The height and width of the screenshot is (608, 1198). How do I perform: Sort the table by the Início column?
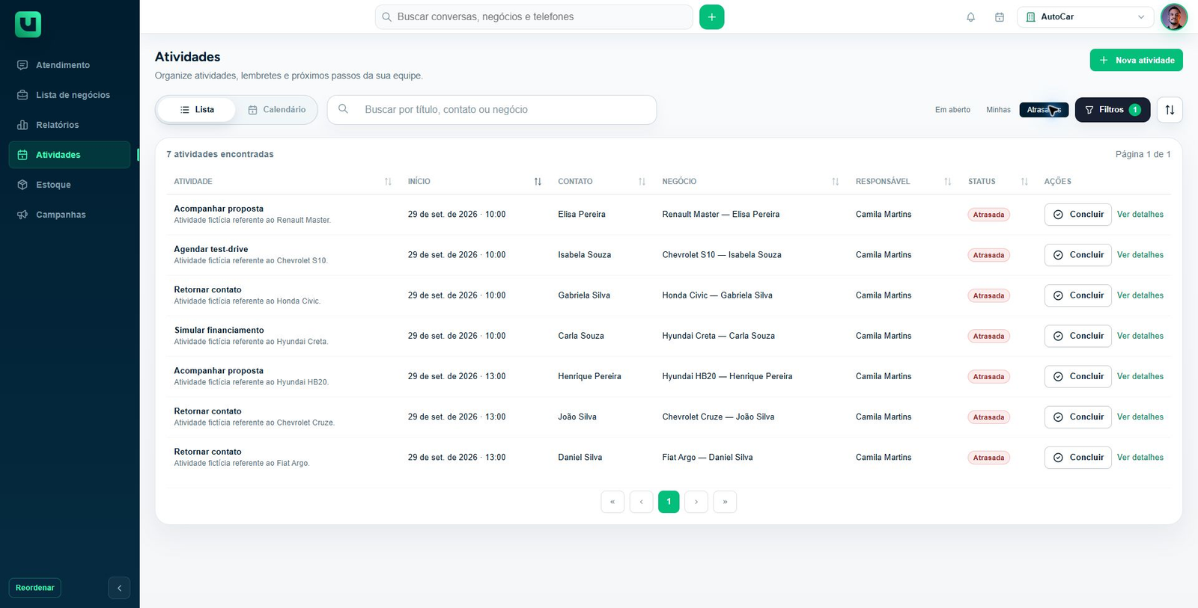click(x=538, y=182)
